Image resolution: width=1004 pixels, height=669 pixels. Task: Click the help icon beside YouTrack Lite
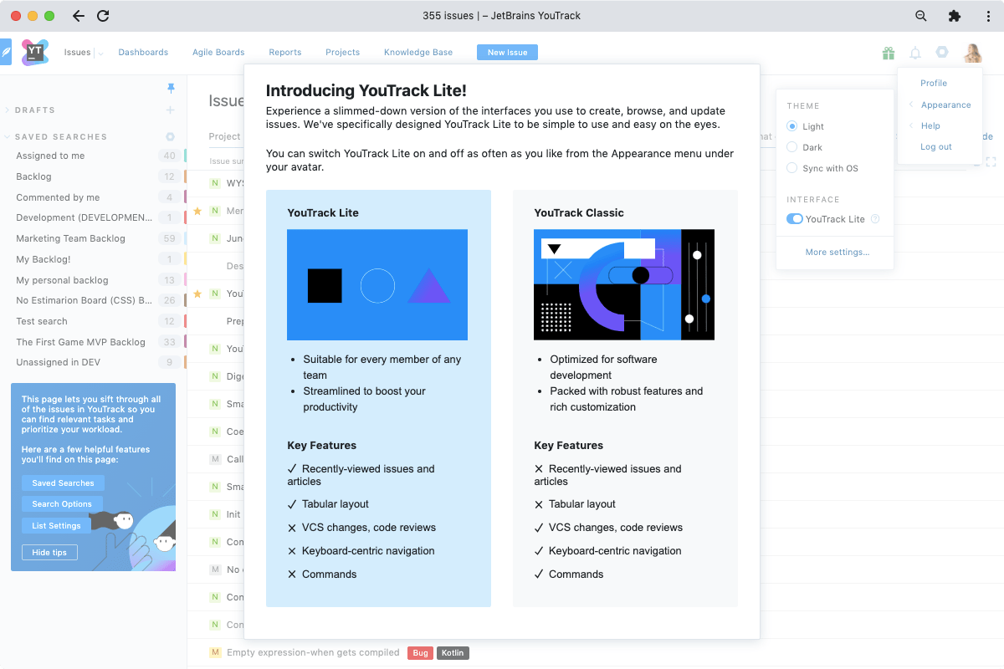tap(875, 219)
